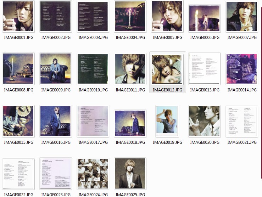Select the IMAGE0006.JPG thumbnail
262x197 pixels.
point(205,18)
